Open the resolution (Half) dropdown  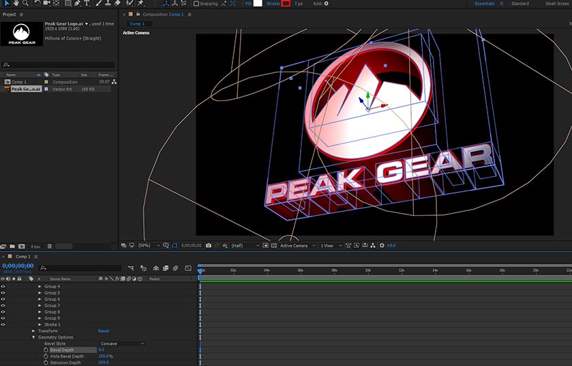point(245,245)
